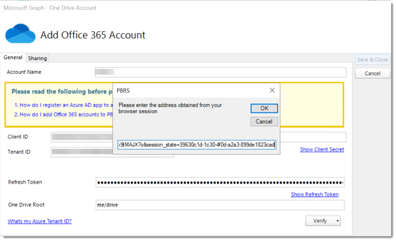396x241 pixels.
Task: Close the PBRS dialog with X
Action: point(272,90)
